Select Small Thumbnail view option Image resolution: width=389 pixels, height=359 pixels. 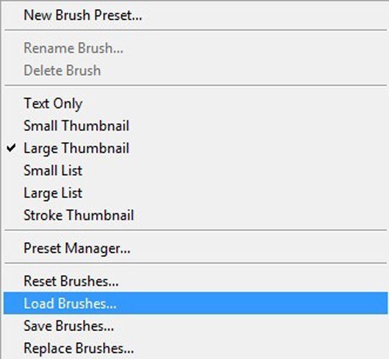pos(77,125)
